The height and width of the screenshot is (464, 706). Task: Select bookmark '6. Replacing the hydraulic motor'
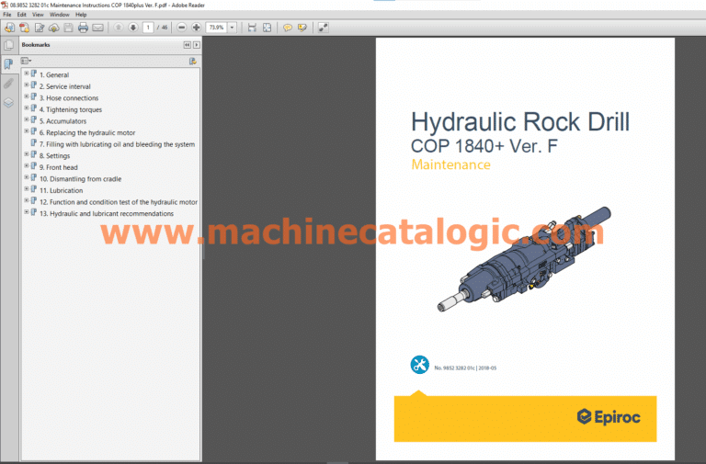[87, 132]
